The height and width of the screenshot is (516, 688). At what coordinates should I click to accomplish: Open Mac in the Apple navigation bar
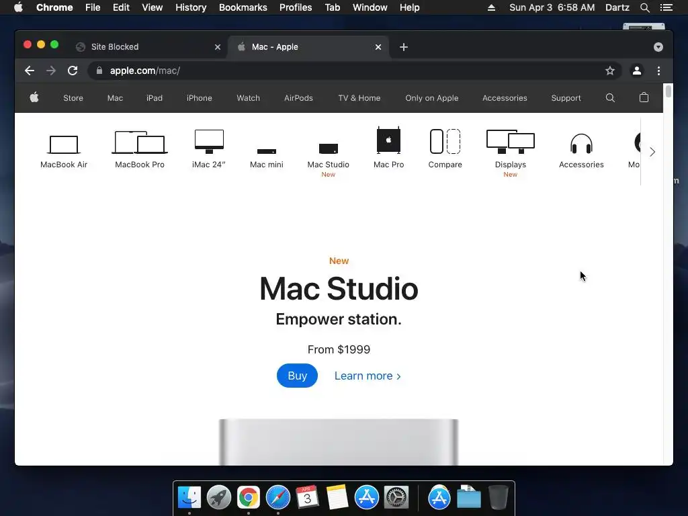[x=115, y=98]
